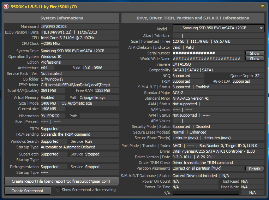The width and height of the screenshot is (269, 200).
Task: Click Defragmentation Service value Stopped
Action: point(92,167)
